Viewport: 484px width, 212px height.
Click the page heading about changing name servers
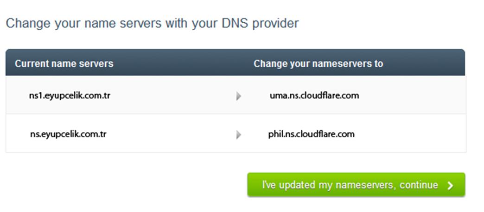point(152,24)
